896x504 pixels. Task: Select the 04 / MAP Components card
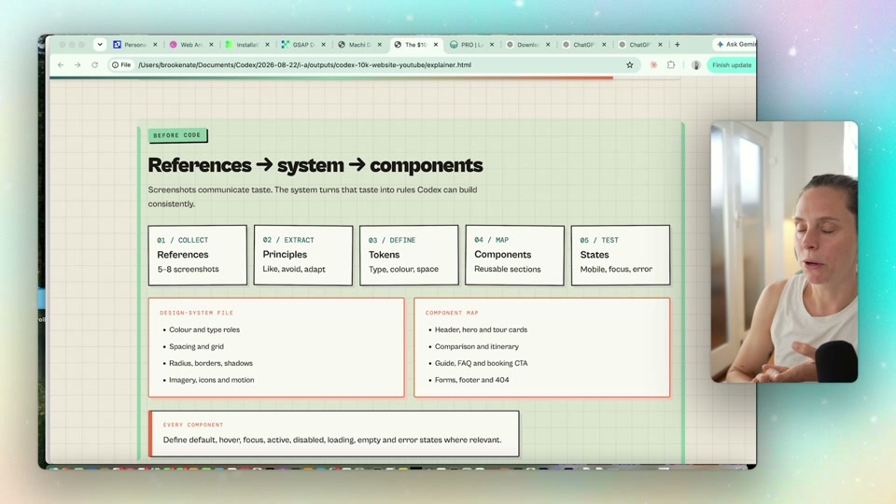515,255
